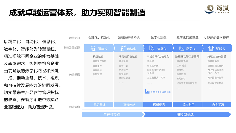Image resolution: width=236 pixels, height=133 pixels.
Task: Click the 运营能力 row label
Action: (x=74, y=38)
